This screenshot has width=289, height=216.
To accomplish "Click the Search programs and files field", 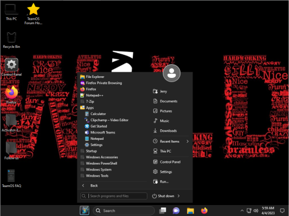I will (x=114, y=196).
